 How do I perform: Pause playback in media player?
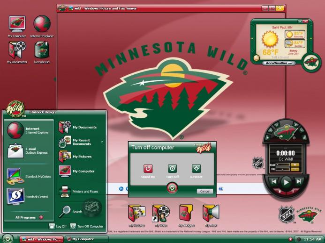293,191
